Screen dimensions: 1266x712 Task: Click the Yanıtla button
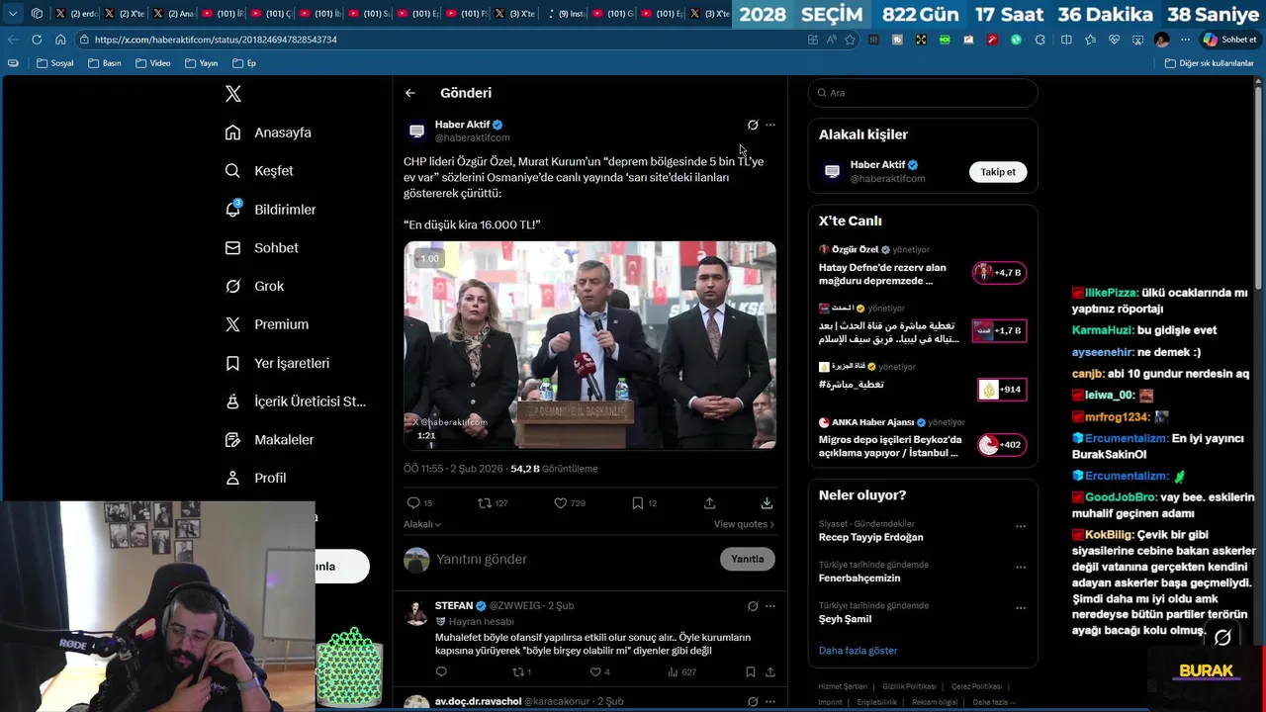tap(747, 559)
